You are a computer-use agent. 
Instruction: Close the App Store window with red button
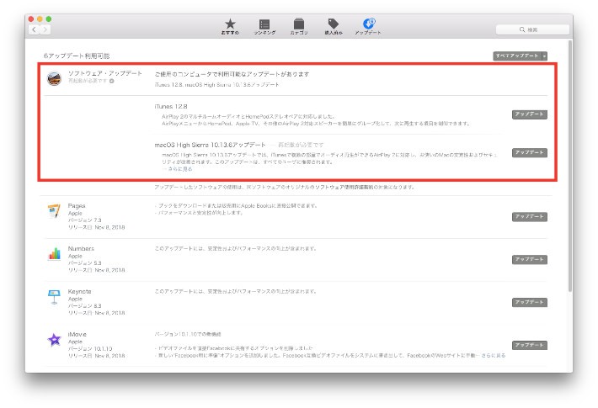click(x=31, y=19)
